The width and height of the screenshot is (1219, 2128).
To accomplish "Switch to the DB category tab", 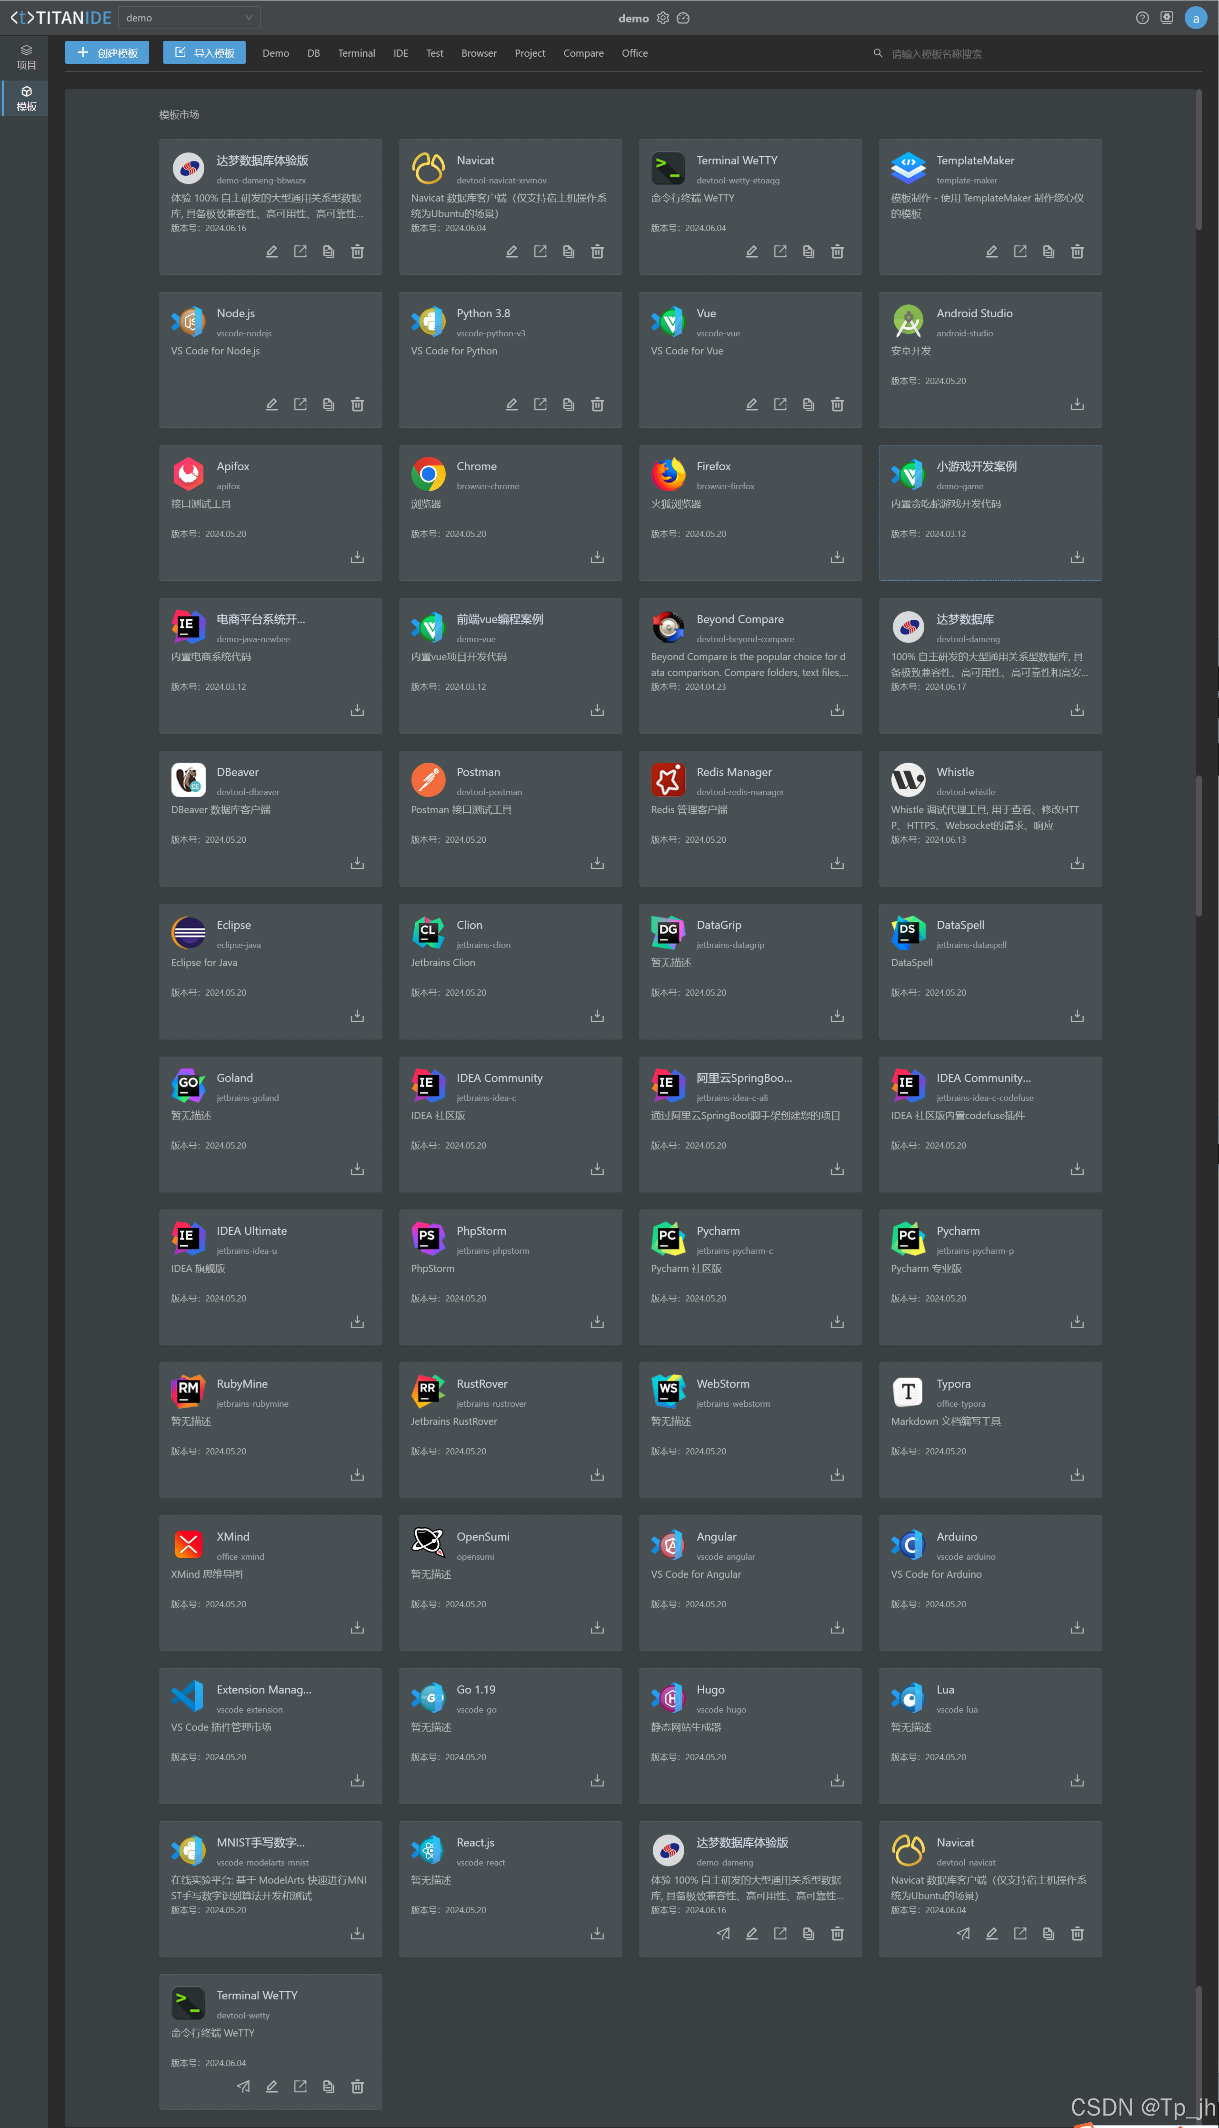I will tap(313, 53).
